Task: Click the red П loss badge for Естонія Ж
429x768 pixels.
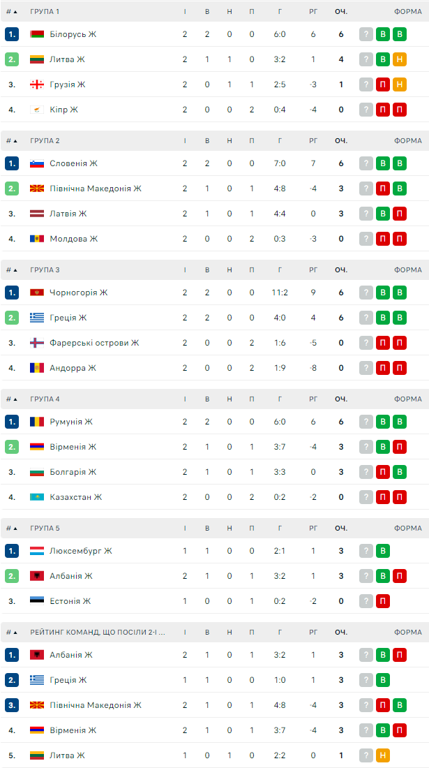Action: pos(383,601)
